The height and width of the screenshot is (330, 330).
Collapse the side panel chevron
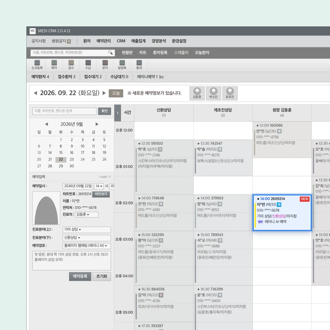pos(118,113)
